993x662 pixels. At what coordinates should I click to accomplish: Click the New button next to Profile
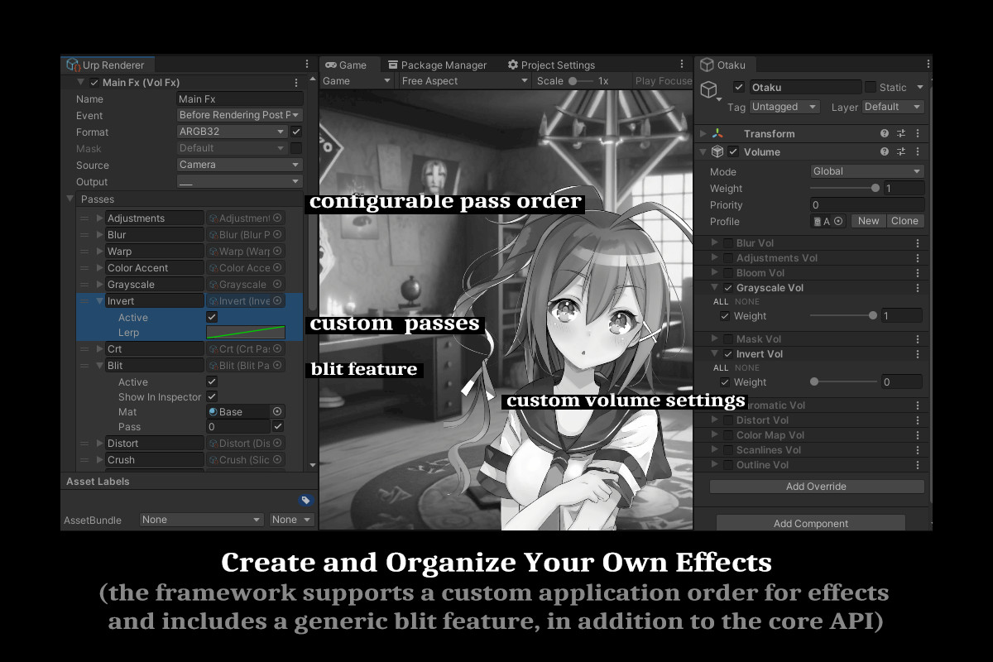click(x=868, y=221)
